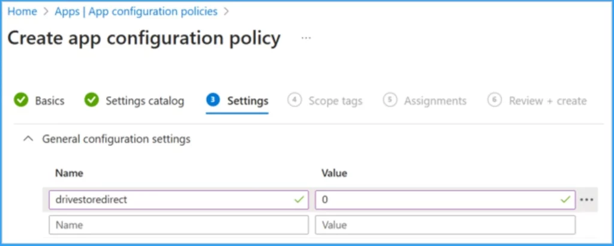
Task: Jump to the Assignments step
Action: click(x=425, y=101)
